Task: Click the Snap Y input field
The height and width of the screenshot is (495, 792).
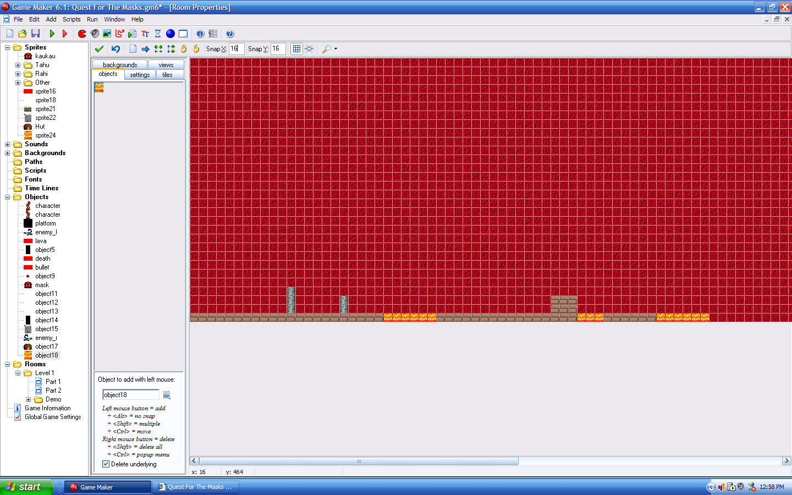Action: [x=278, y=49]
